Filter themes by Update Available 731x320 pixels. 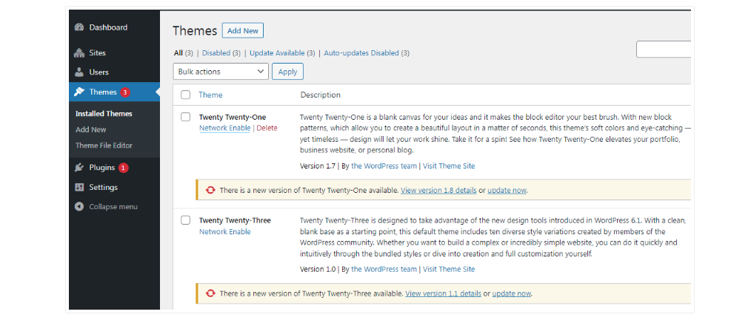pos(277,53)
